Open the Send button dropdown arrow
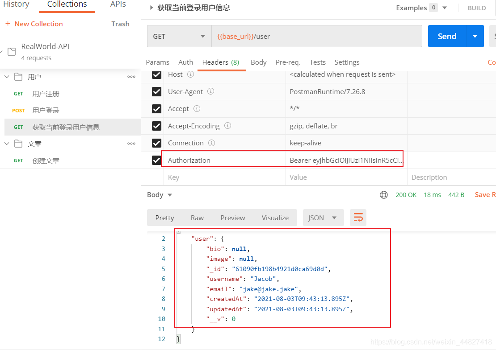The height and width of the screenshot is (350, 496). (x=475, y=36)
